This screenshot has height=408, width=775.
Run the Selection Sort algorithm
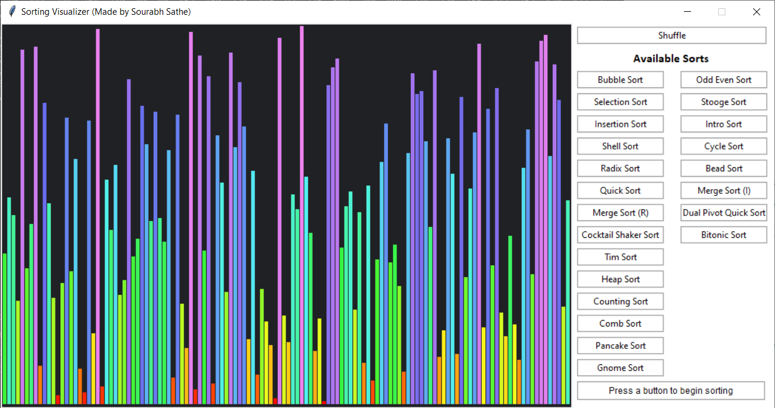click(x=620, y=102)
